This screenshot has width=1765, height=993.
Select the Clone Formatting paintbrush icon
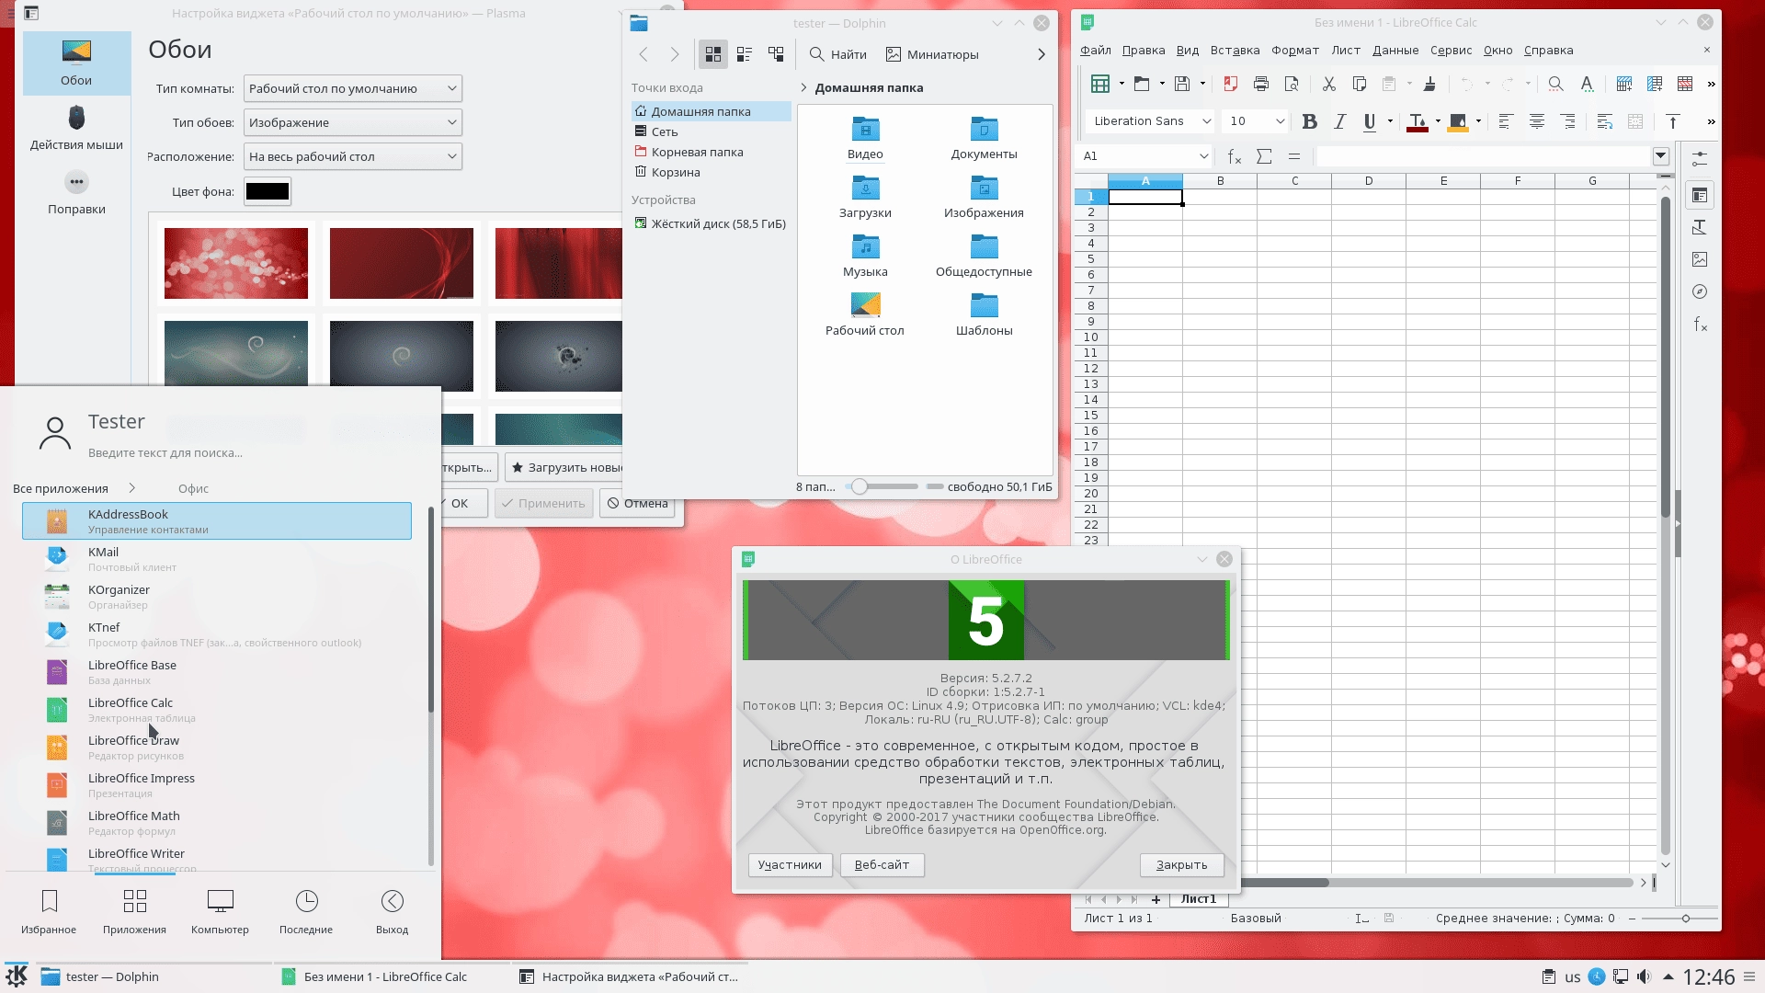(x=1429, y=84)
